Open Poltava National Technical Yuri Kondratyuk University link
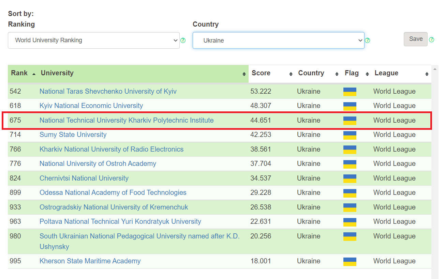The height and width of the screenshot is (279, 445). [120, 221]
